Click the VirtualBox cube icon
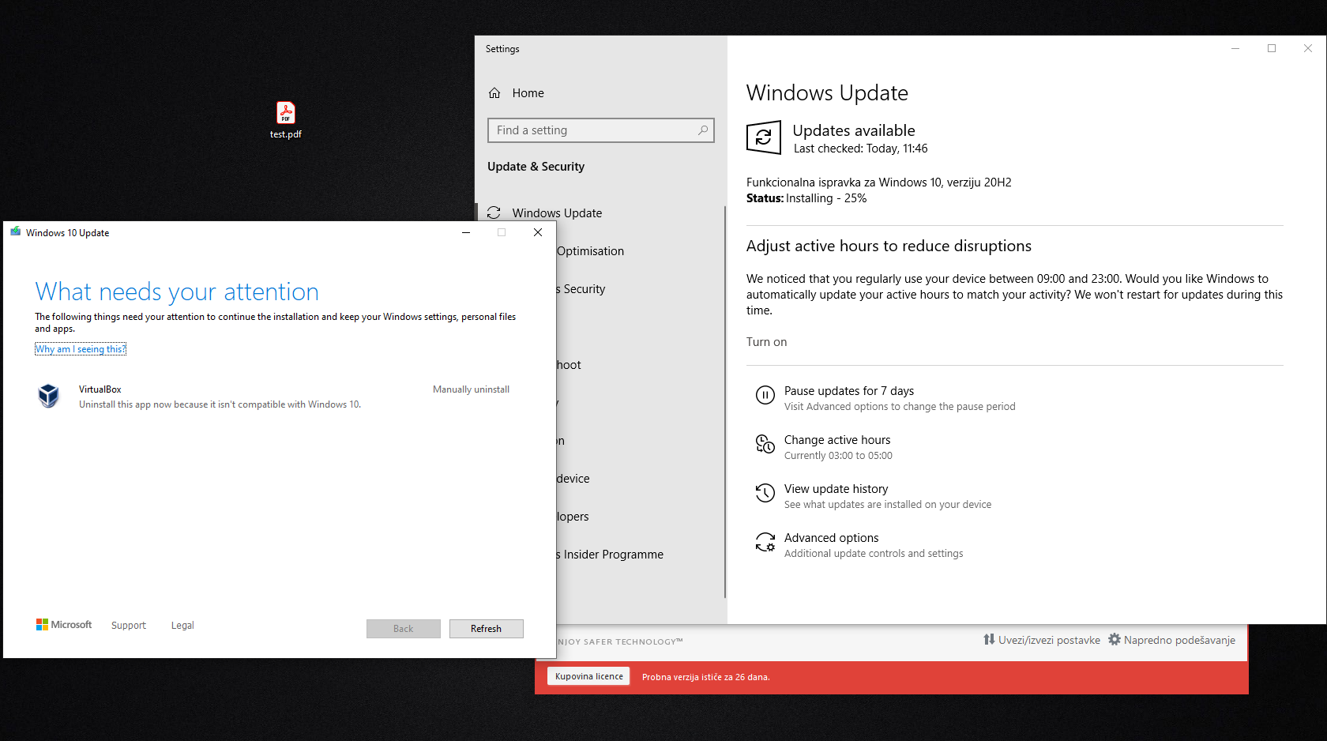Viewport: 1327px width, 741px height. coord(48,396)
